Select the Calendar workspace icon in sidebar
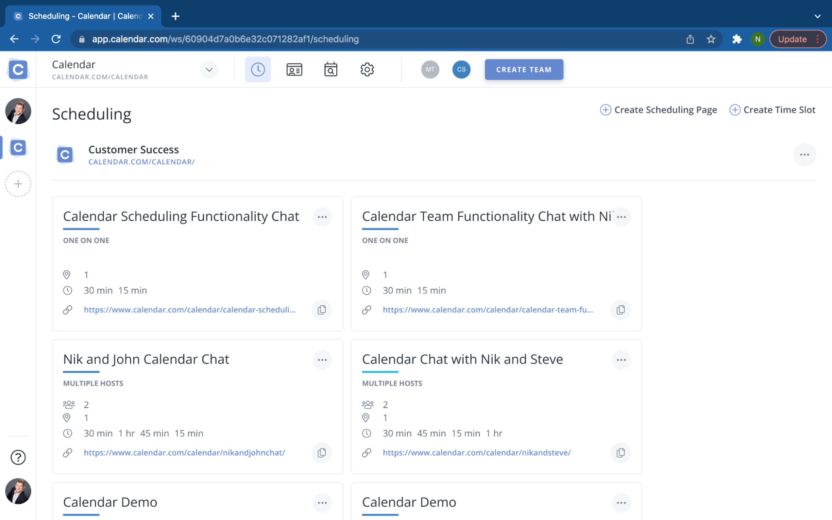Image resolution: width=832 pixels, height=520 pixels. [x=18, y=147]
